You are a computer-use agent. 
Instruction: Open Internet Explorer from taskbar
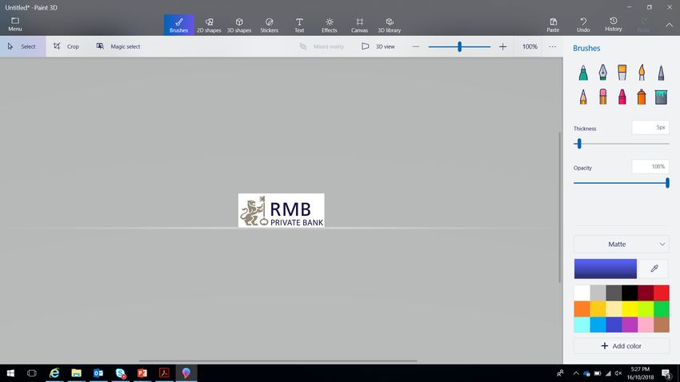pyautogui.click(x=54, y=373)
